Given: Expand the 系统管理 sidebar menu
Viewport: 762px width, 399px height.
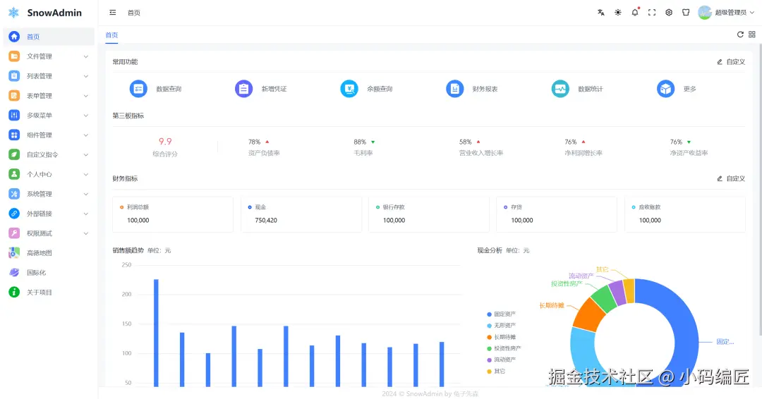Looking at the screenshot, I should (x=49, y=194).
